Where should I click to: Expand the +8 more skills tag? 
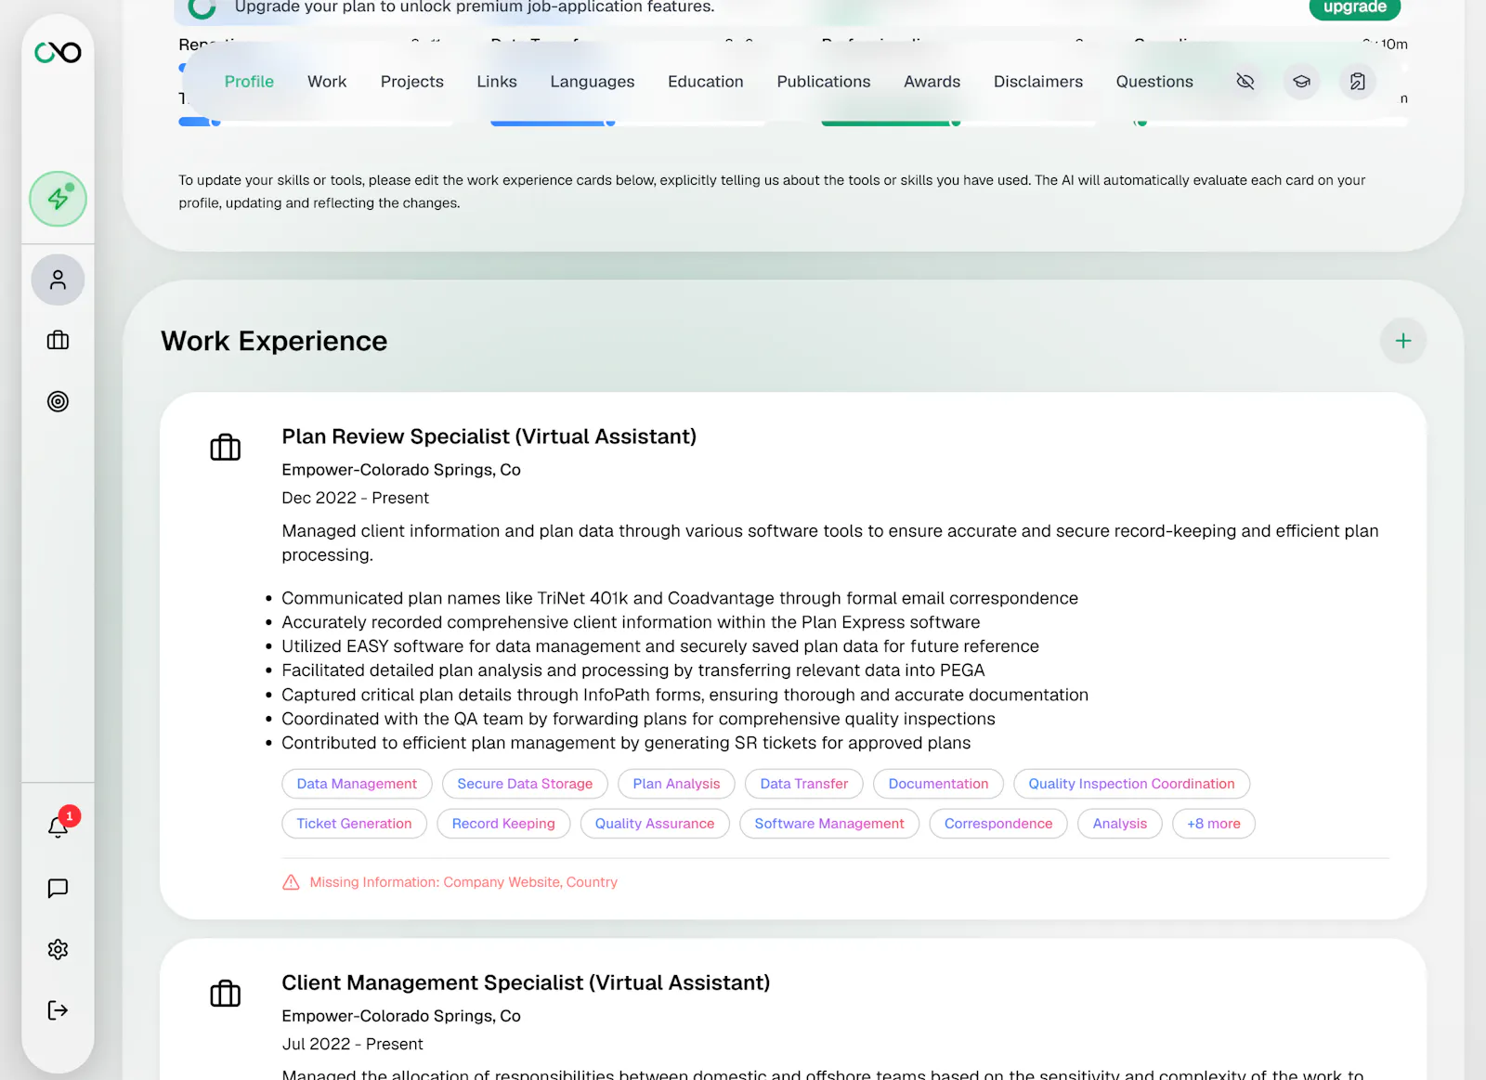[x=1213, y=824]
